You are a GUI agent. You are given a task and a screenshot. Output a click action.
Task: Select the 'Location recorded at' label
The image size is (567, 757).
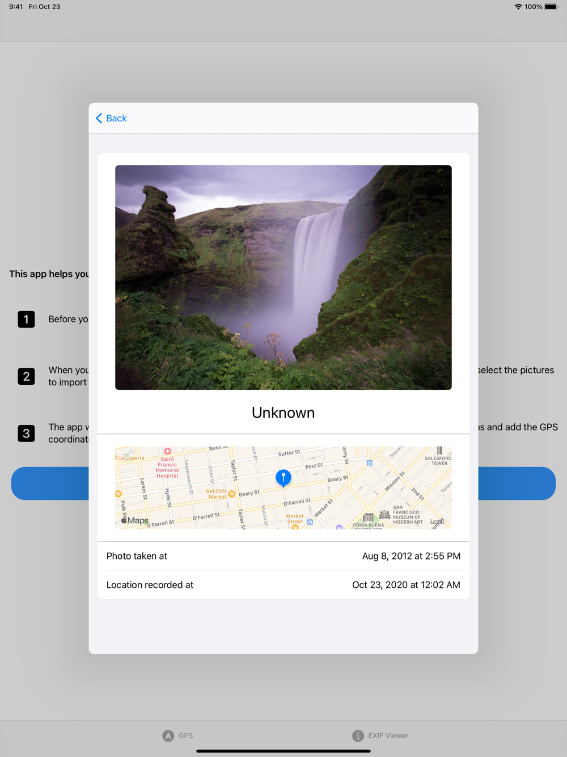click(x=150, y=585)
